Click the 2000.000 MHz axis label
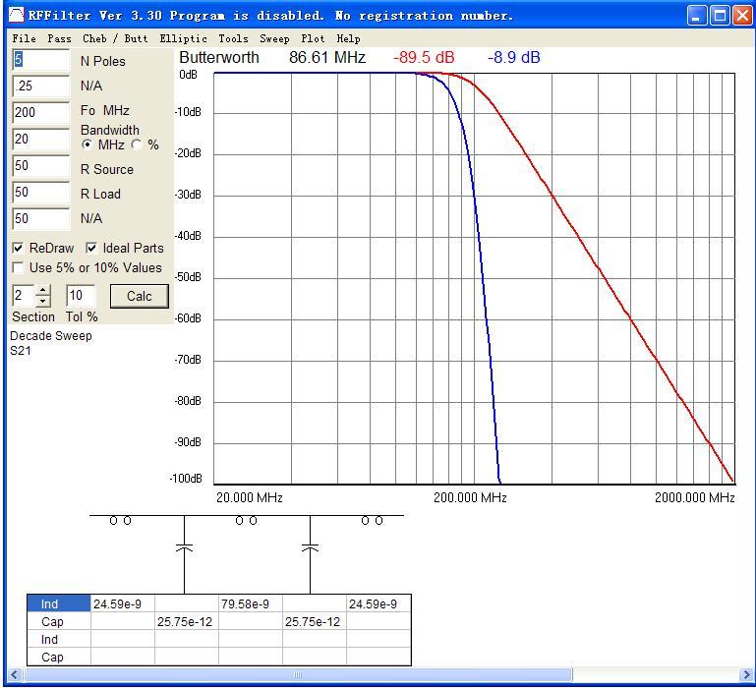Image resolution: width=756 pixels, height=688 pixels. click(x=695, y=497)
